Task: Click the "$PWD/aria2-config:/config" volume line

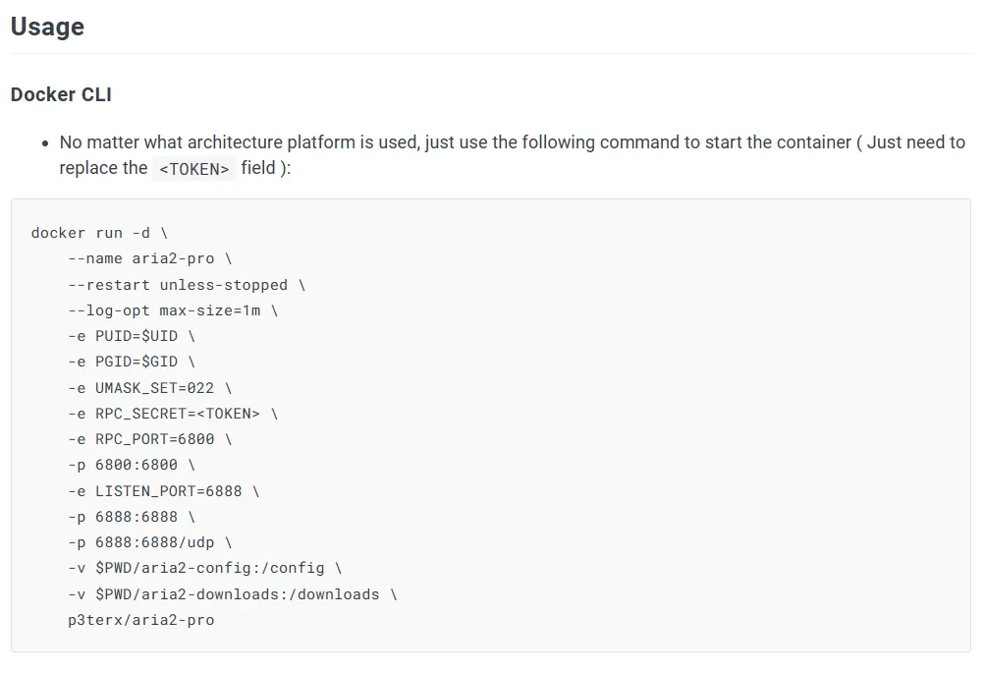Action: click(204, 568)
